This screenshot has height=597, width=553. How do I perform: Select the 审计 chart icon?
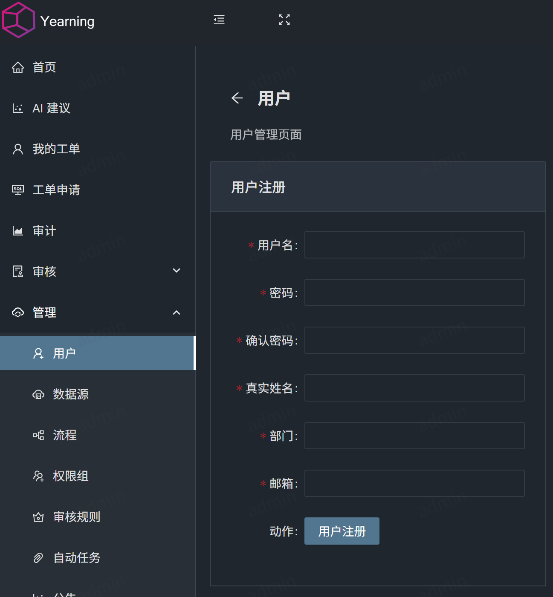pyautogui.click(x=17, y=231)
